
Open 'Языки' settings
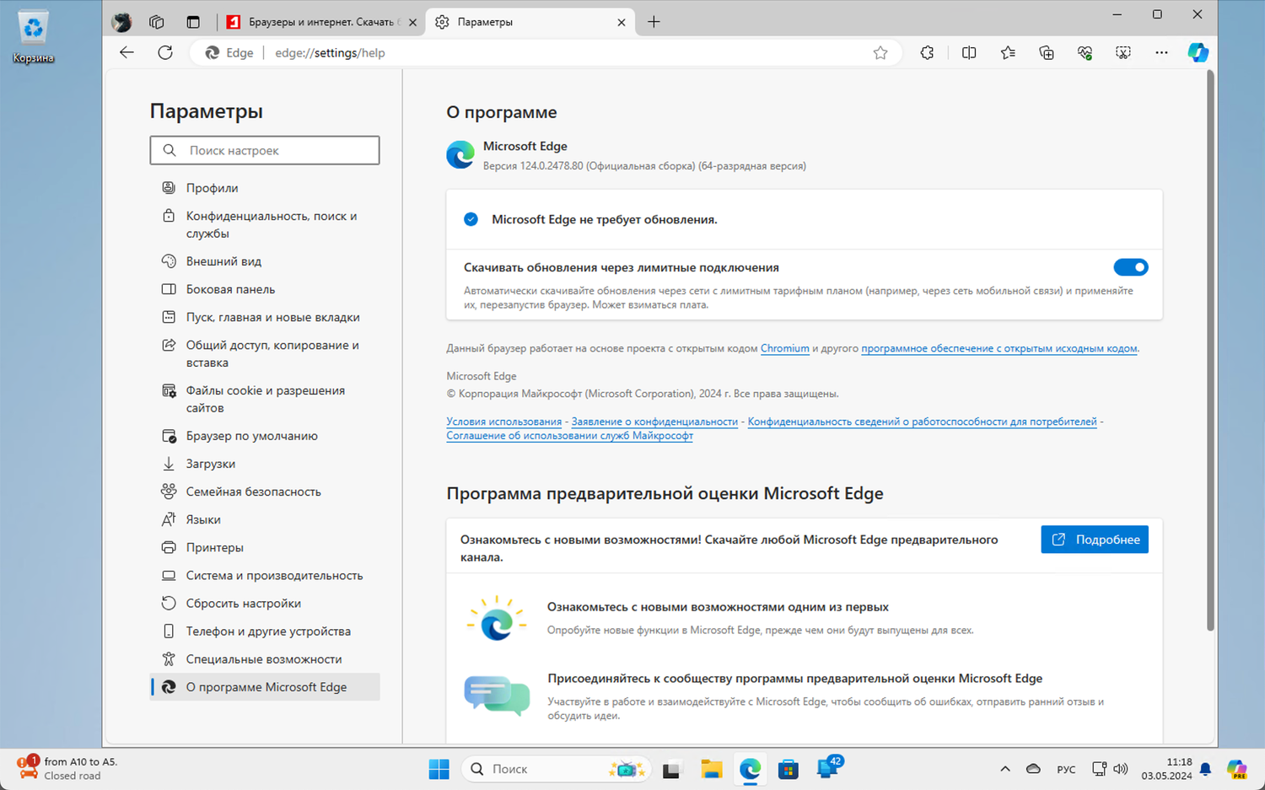[265, 519]
